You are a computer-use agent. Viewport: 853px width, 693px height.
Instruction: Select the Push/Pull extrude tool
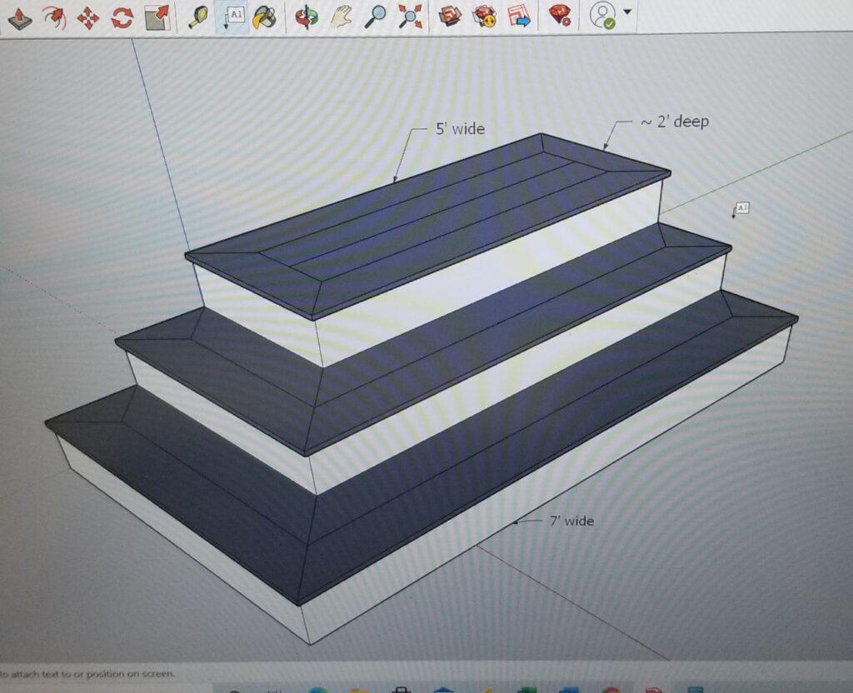pos(17,15)
